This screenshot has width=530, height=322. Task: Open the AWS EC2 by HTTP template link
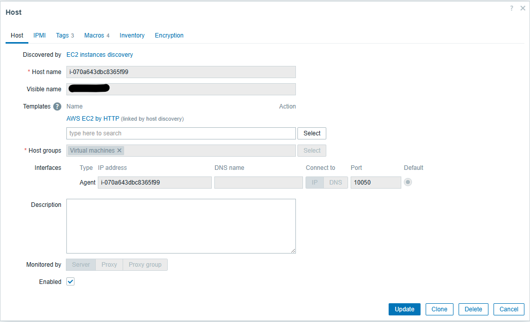click(x=93, y=119)
